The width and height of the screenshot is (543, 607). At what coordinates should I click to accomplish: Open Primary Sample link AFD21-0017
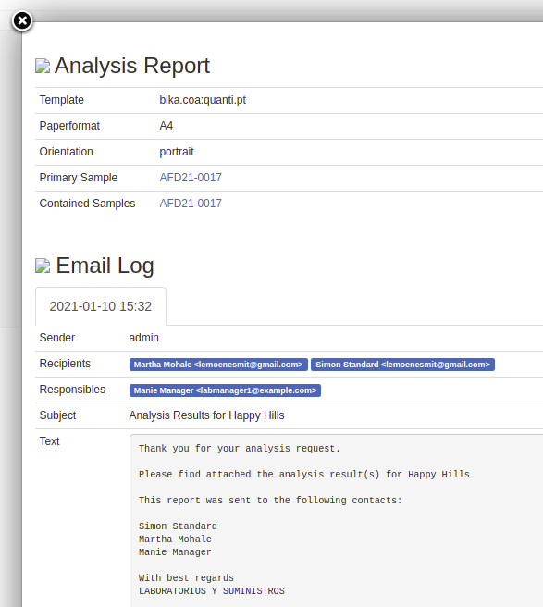[191, 178]
